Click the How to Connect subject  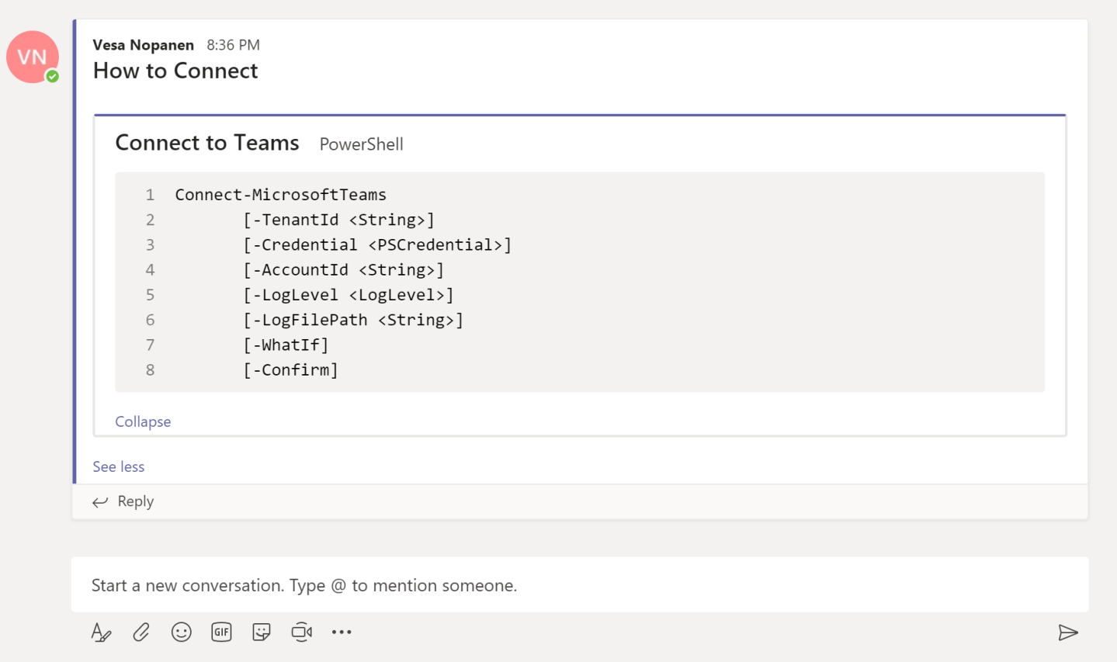(175, 71)
